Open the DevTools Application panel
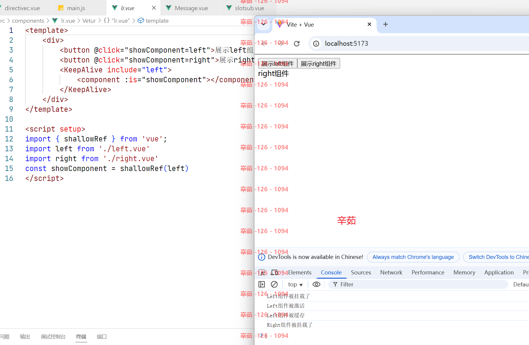529x345 pixels. tap(499, 272)
